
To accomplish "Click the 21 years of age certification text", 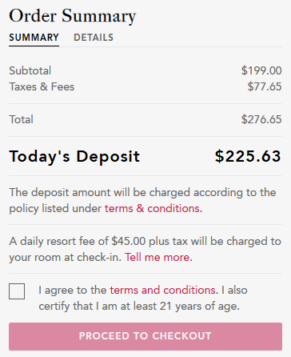I will pyautogui.click(x=139, y=306).
